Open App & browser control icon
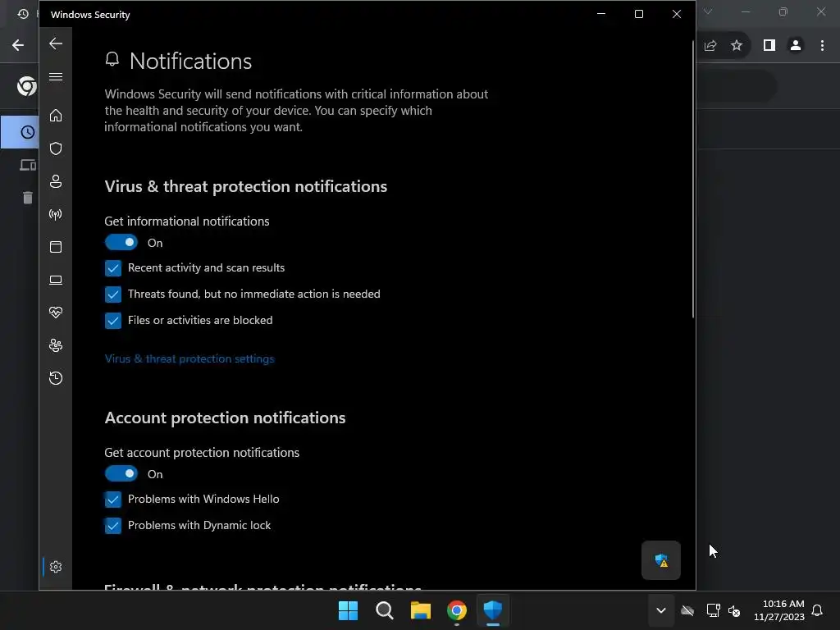This screenshot has height=630, width=840. (x=56, y=247)
